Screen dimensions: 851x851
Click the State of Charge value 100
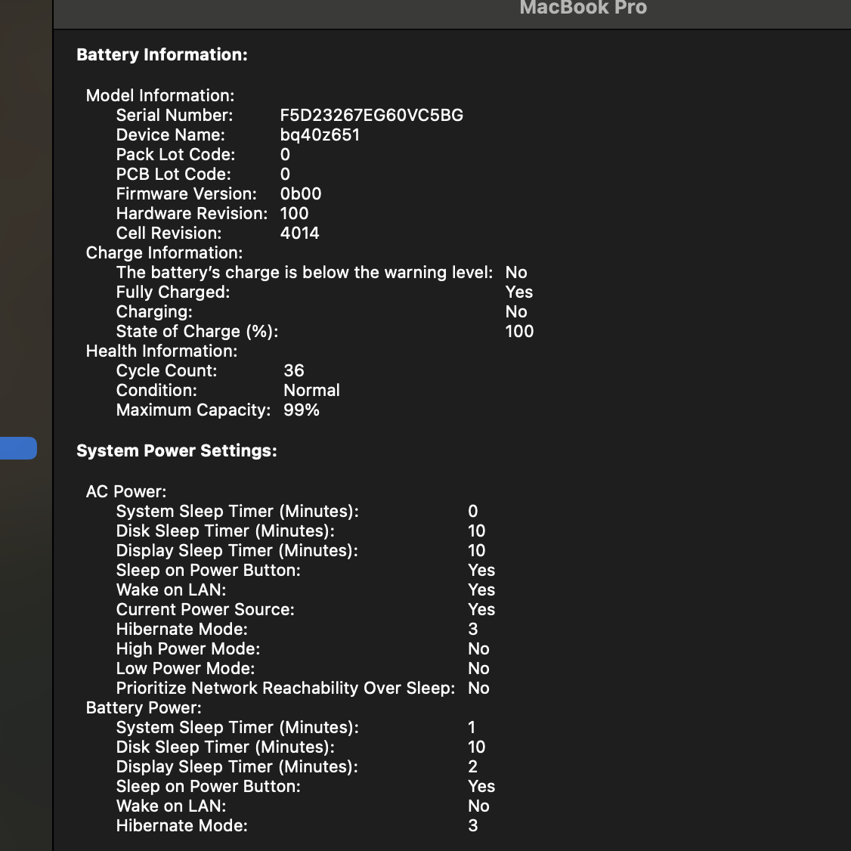[x=519, y=331]
